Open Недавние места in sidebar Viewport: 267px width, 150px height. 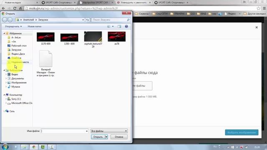[x=20, y=62]
